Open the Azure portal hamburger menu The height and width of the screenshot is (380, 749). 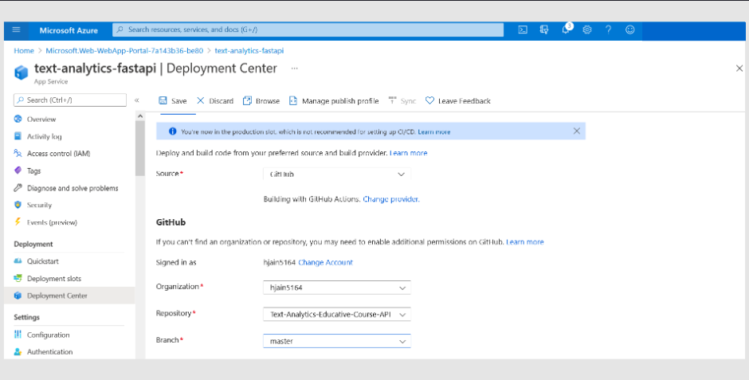16,30
